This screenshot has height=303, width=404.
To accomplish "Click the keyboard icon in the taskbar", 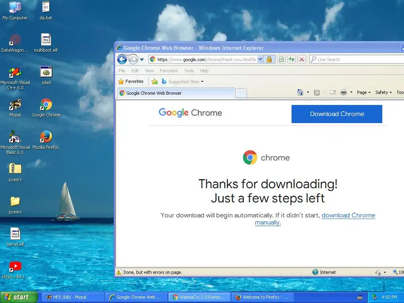I will [360, 297].
